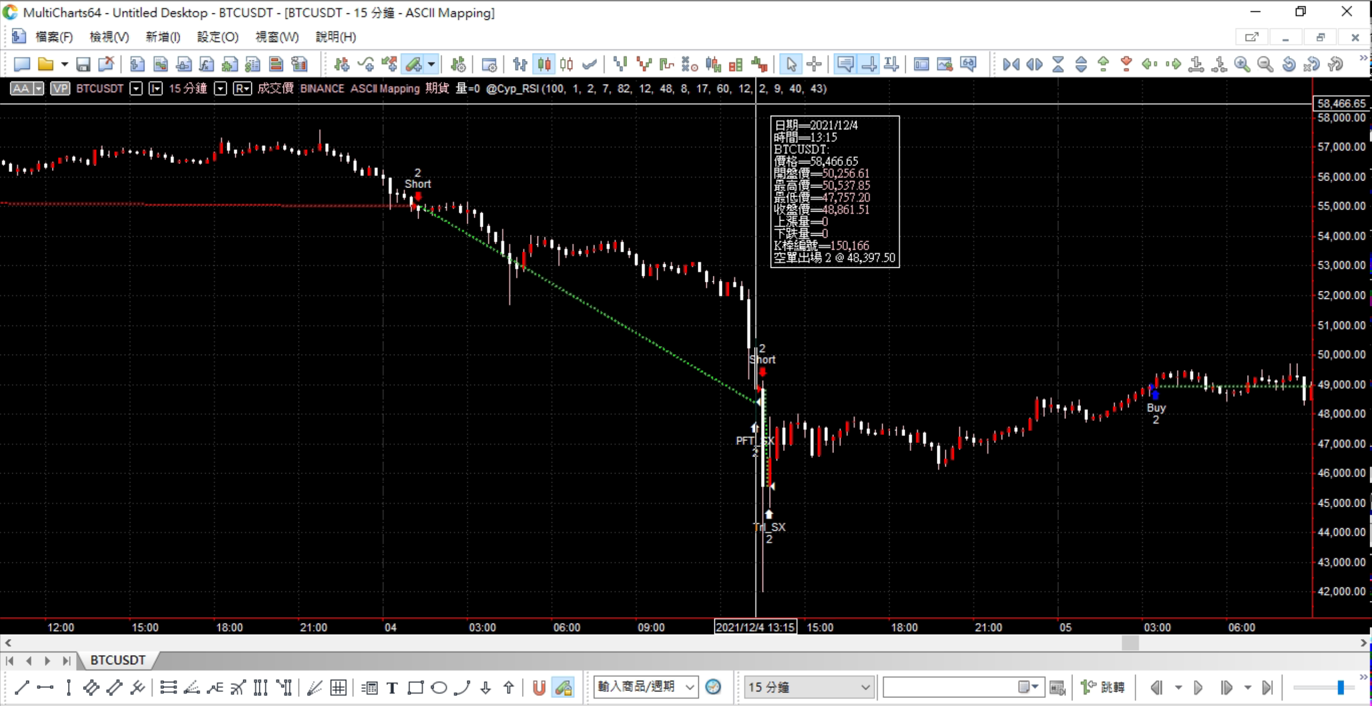Open the 設定(O) menu
The width and height of the screenshot is (1372, 706).
pyautogui.click(x=218, y=37)
